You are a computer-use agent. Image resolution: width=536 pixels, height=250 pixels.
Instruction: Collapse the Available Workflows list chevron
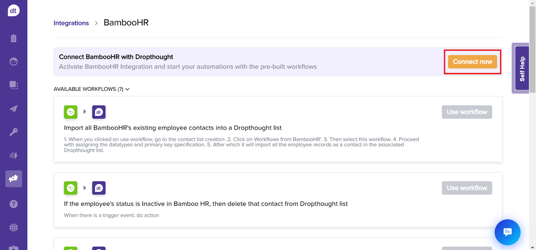(x=127, y=89)
